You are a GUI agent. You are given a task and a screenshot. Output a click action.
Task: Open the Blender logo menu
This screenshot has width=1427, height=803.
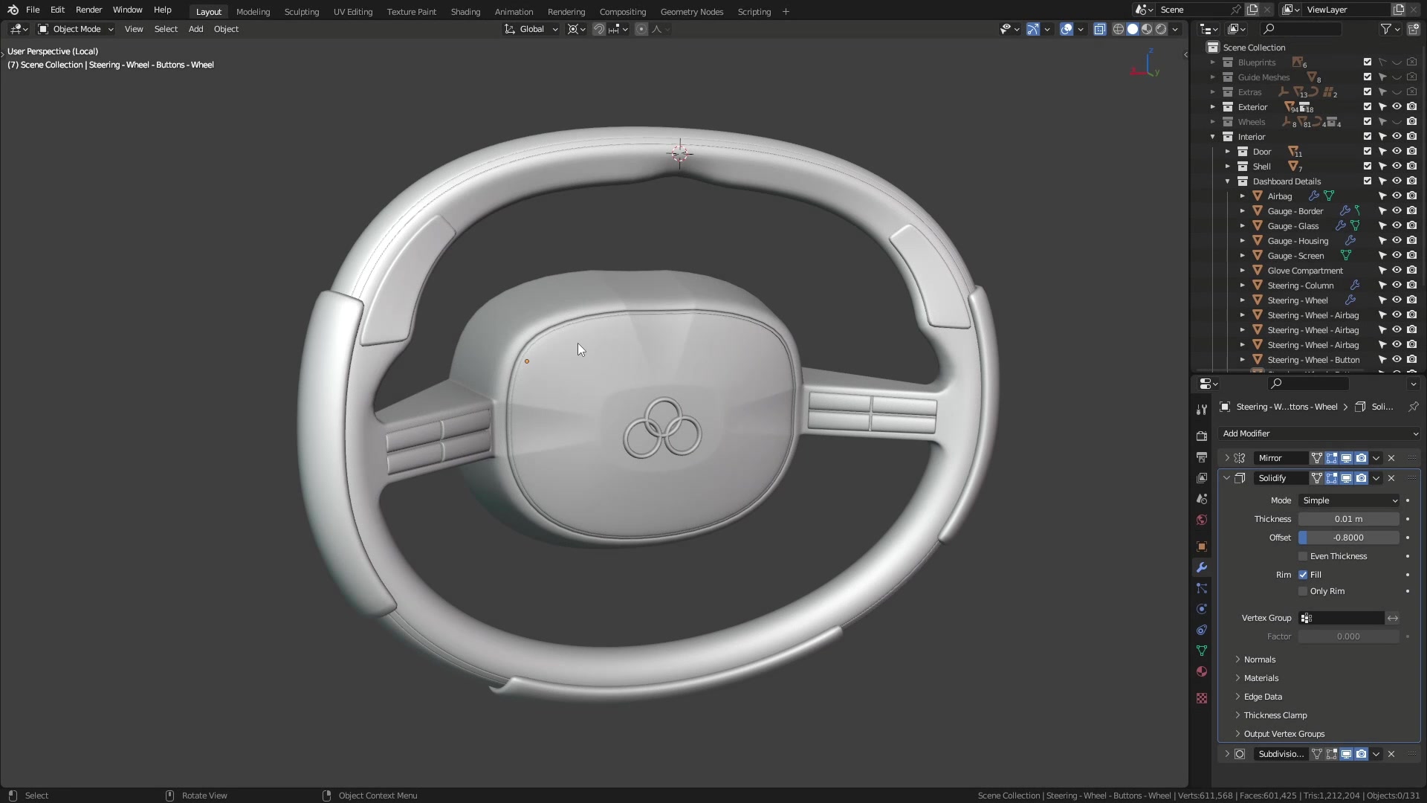click(x=13, y=10)
